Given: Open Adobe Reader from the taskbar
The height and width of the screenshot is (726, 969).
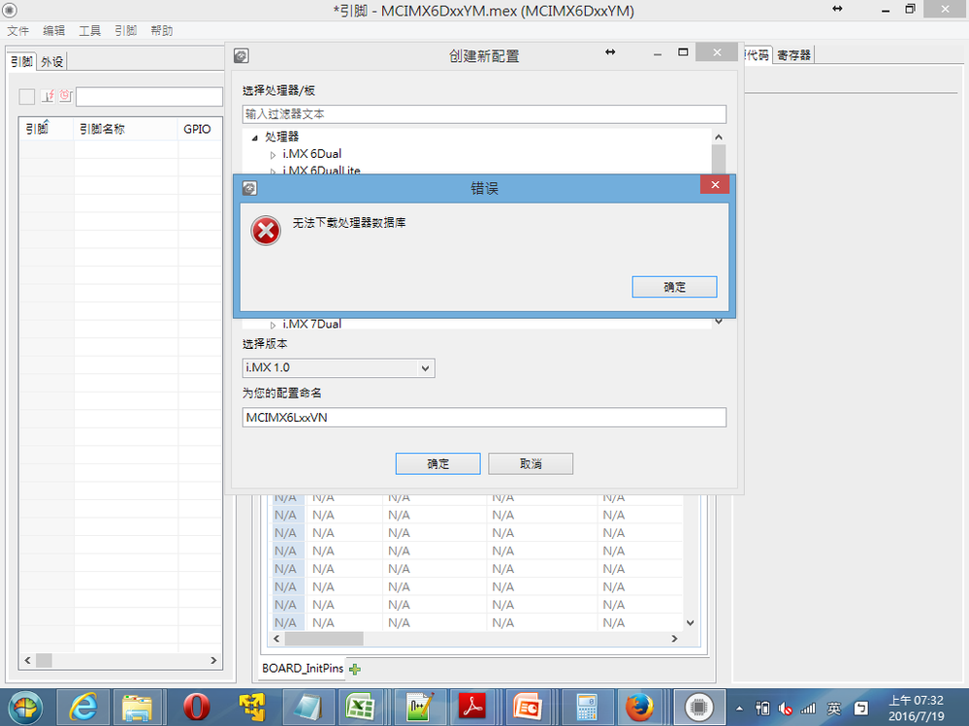Looking at the screenshot, I should tap(472, 707).
